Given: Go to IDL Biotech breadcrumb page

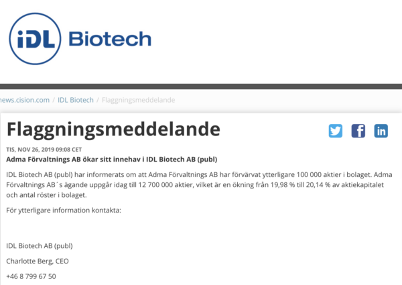Looking at the screenshot, I should coord(75,100).
